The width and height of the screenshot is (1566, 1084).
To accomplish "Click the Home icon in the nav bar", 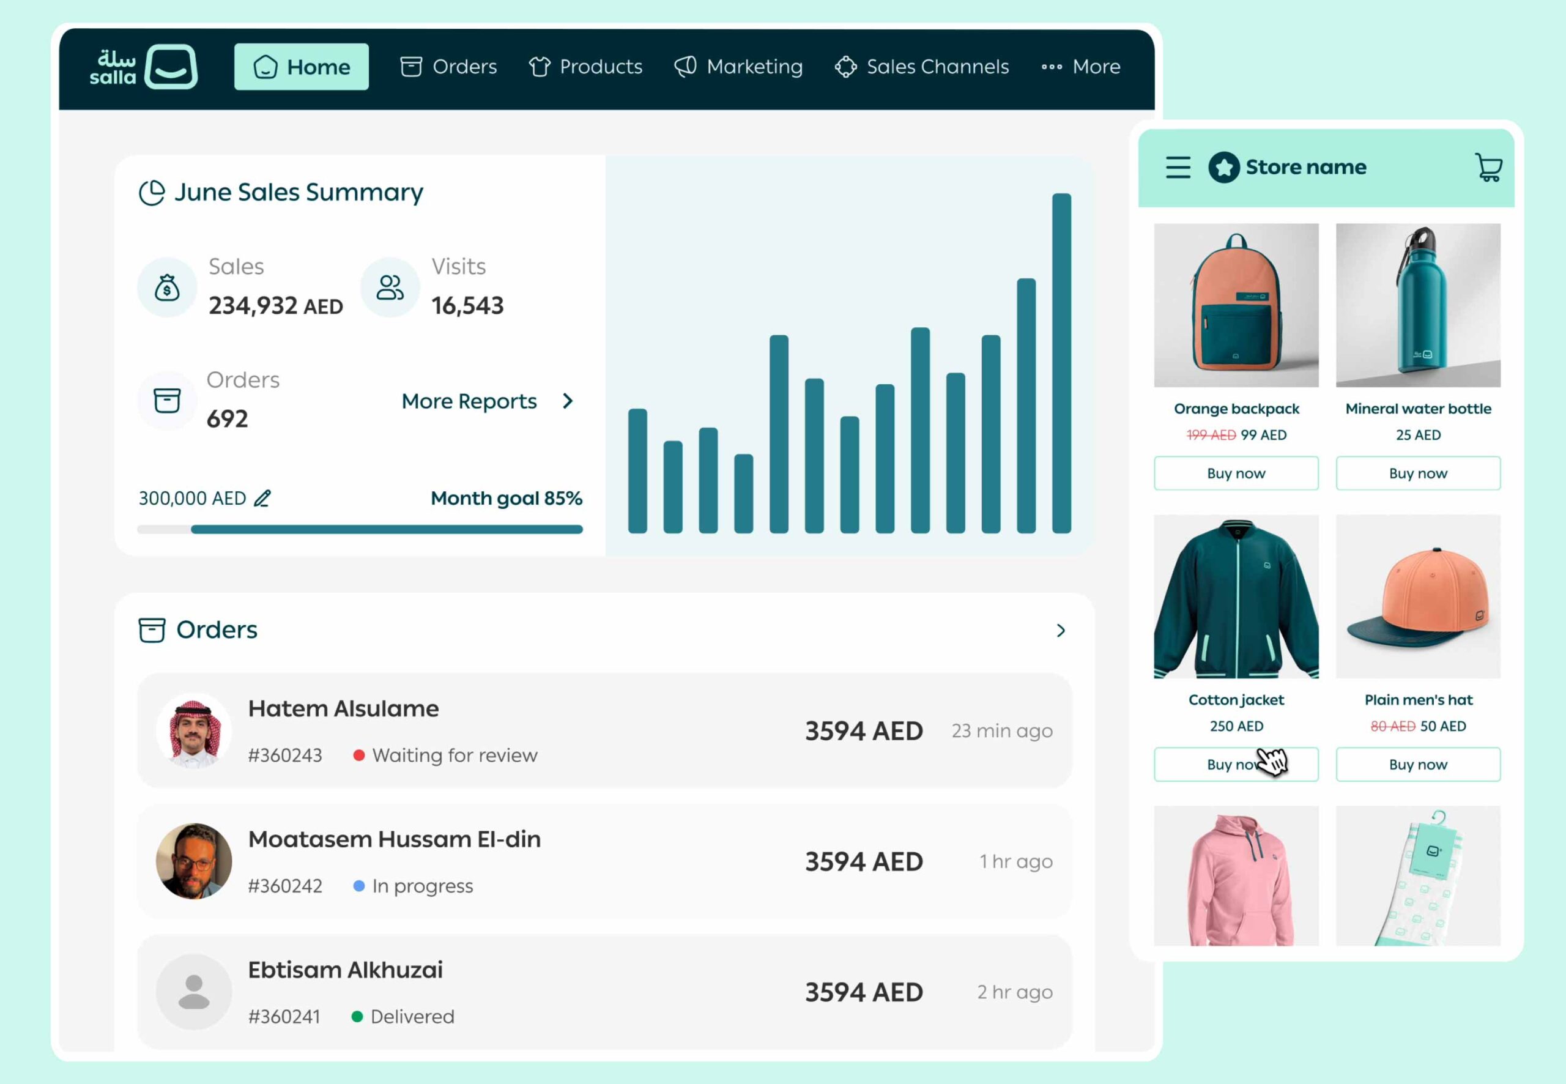I will [265, 67].
